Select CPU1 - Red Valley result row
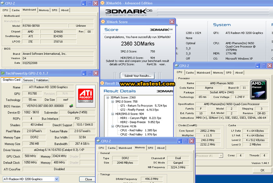Viewport: 273px width, 183px height. pyautogui.click(x=138, y=130)
